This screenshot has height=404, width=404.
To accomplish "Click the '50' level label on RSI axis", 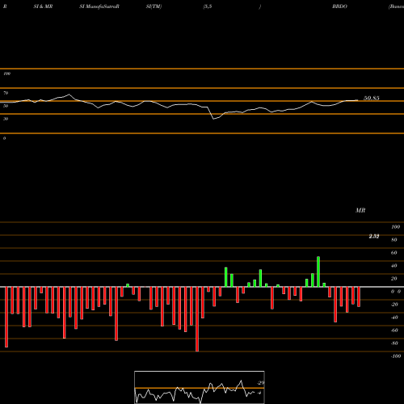I will pos(6,106).
